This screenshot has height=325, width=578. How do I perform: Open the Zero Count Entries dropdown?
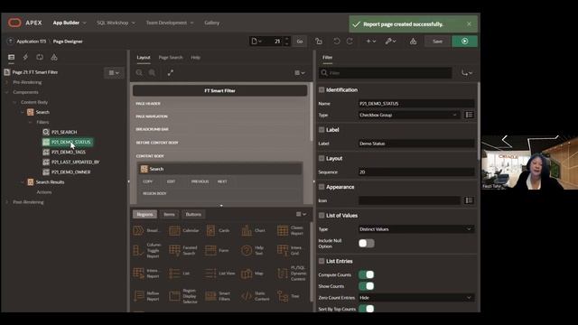point(416,297)
